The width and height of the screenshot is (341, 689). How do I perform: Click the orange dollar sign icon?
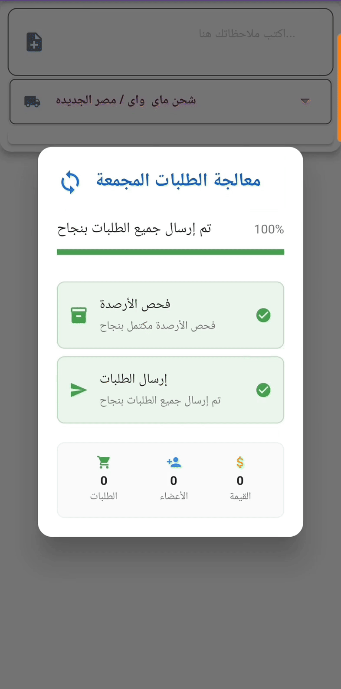tap(240, 463)
